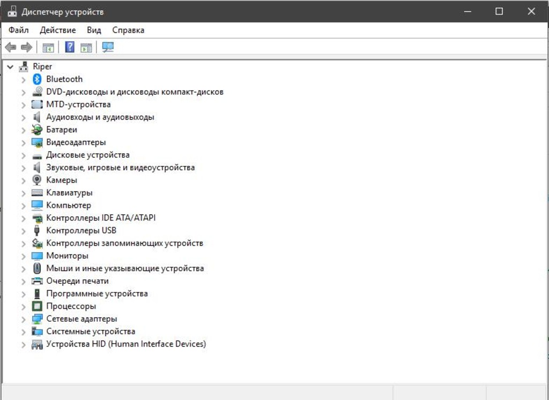This screenshot has height=400, width=549.
Task: Click the Видеоадаптеры display adapter icon
Action: click(37, 142)
